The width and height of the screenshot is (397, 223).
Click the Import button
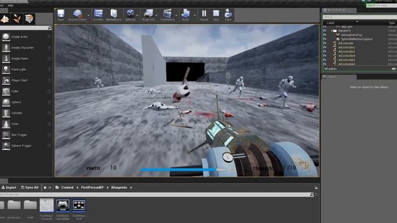(9, 188)
